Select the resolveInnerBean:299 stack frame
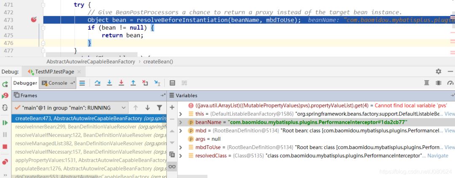 click(84, 127)
